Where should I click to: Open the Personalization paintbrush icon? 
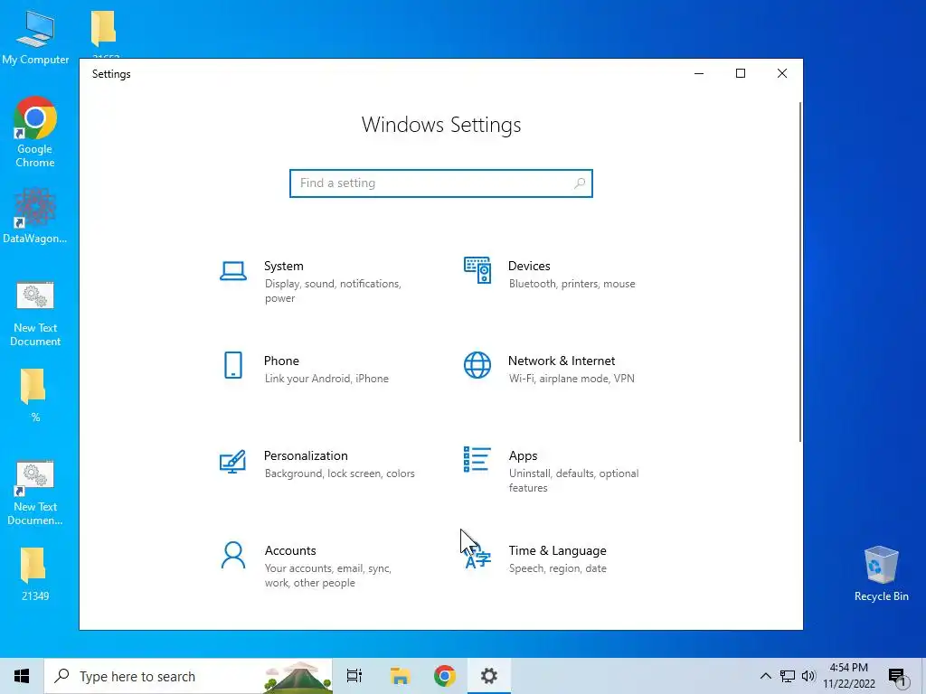pyautogui.click(x=232, y=462)
